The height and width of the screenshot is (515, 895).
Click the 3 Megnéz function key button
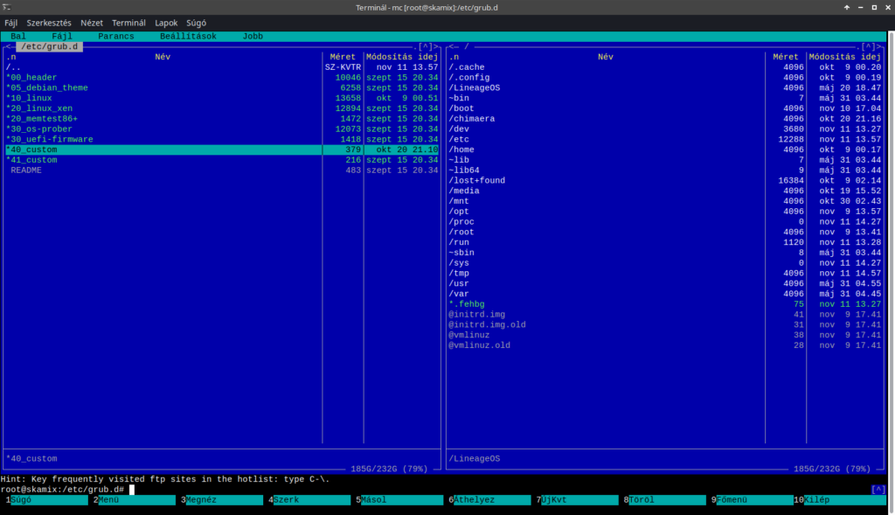[x=222, y=500]
